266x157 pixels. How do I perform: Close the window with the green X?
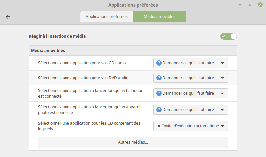click(260, 5)
